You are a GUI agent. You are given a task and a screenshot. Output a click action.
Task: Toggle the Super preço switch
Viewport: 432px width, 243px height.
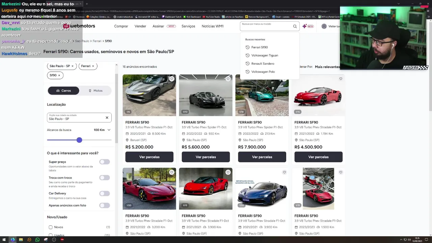[x=105, y=162]
